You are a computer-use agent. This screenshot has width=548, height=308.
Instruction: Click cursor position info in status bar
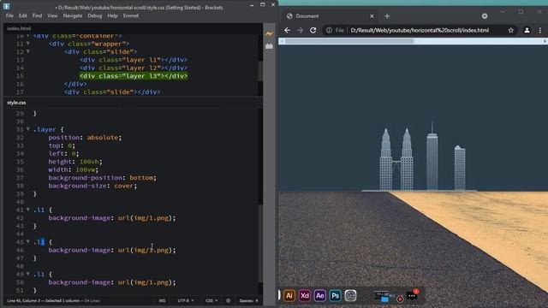[x=53, y=300]
